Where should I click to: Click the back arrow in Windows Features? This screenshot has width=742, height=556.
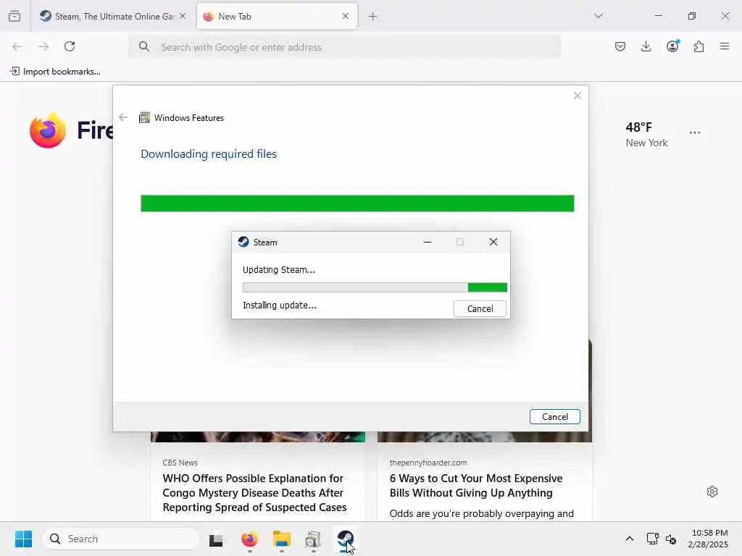point(123,117)
